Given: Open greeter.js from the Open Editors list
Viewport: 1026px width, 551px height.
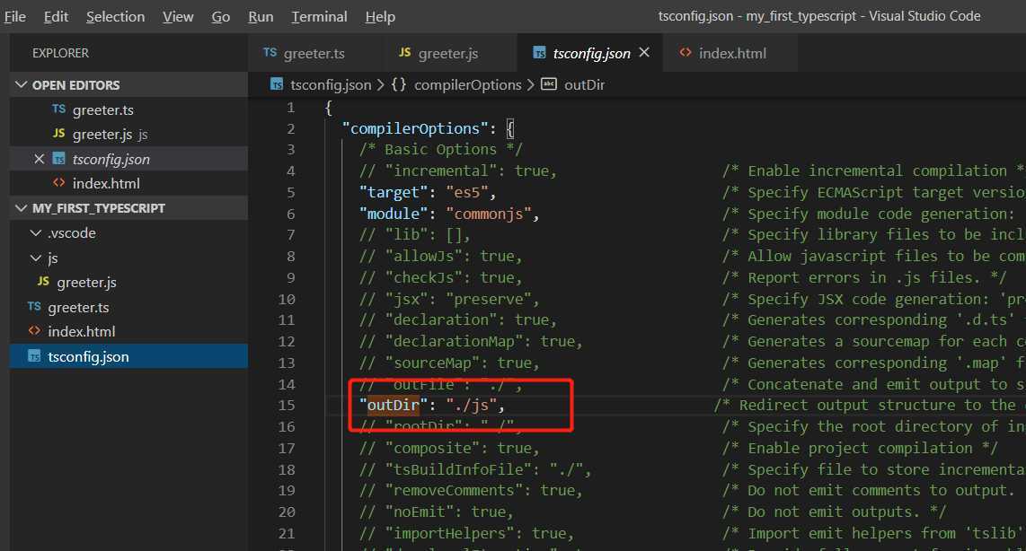Looking at the screenshot, I should 128,134.
